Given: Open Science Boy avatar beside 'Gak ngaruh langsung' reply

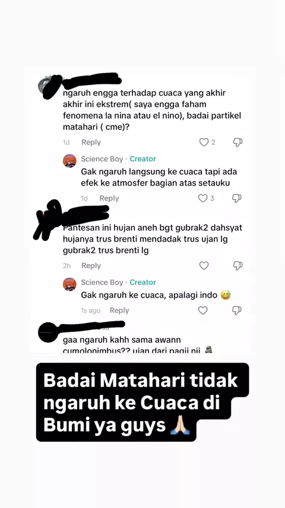Looking at the screenshot, I should (69, 161).
